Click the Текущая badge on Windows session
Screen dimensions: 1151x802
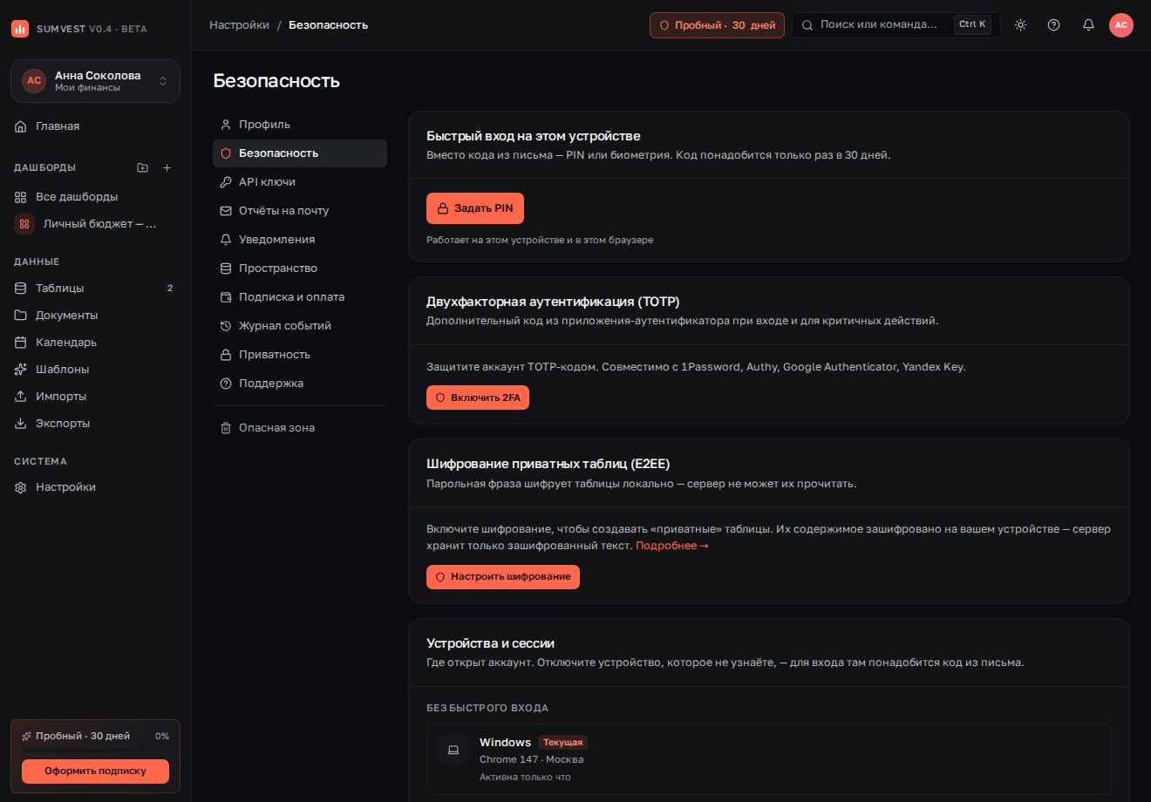(563, 743)
